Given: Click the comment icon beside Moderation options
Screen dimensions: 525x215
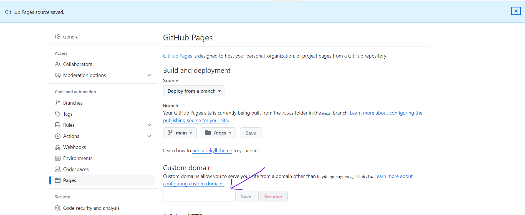Looking at the screenshot, I should tap(58, 75).
